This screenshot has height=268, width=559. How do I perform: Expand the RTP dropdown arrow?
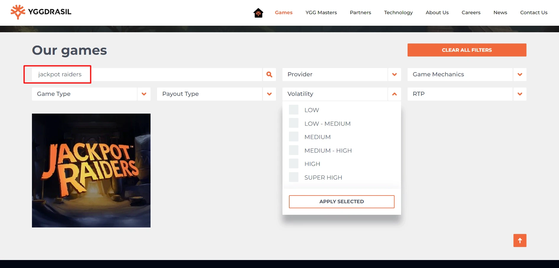(520, 94)
